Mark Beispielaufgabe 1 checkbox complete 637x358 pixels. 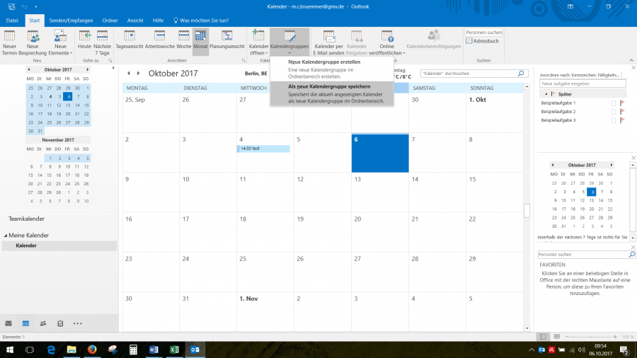pos(614,103)
